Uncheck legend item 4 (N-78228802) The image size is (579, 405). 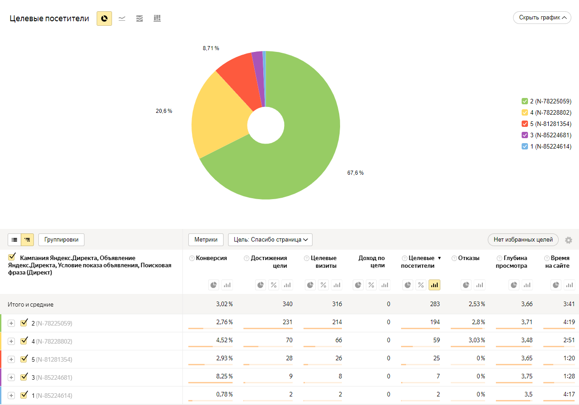click(525, 112)
